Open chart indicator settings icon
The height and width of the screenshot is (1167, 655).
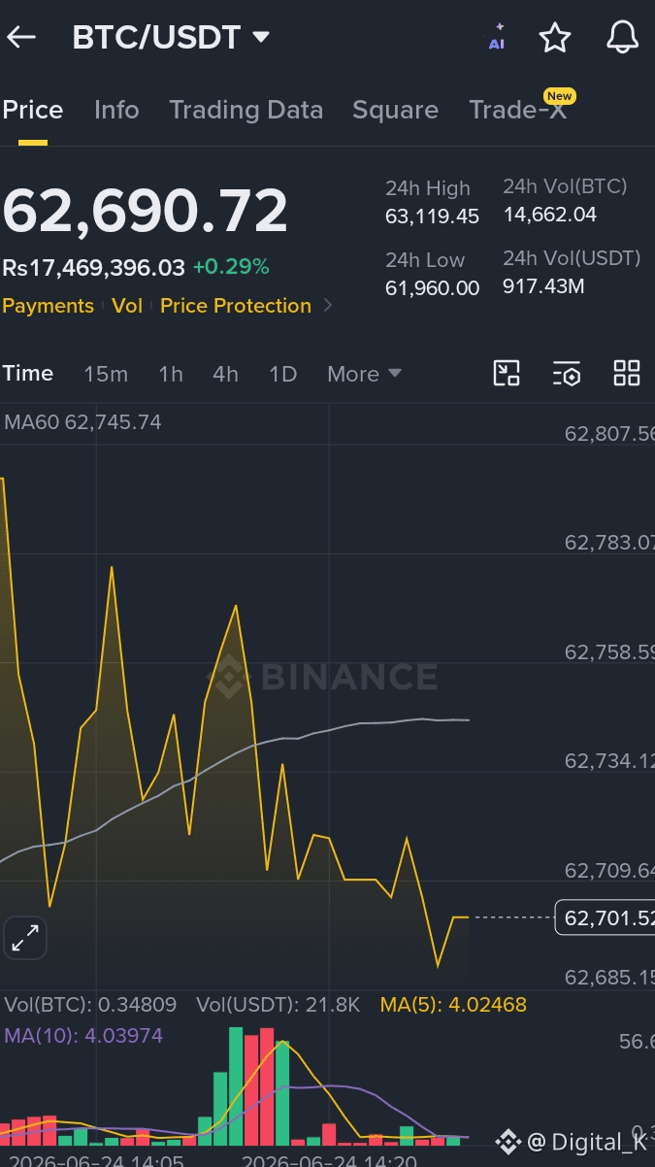point(567,373)
